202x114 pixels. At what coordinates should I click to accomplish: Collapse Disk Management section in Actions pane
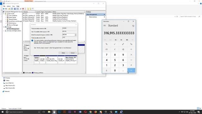[104, 15]
